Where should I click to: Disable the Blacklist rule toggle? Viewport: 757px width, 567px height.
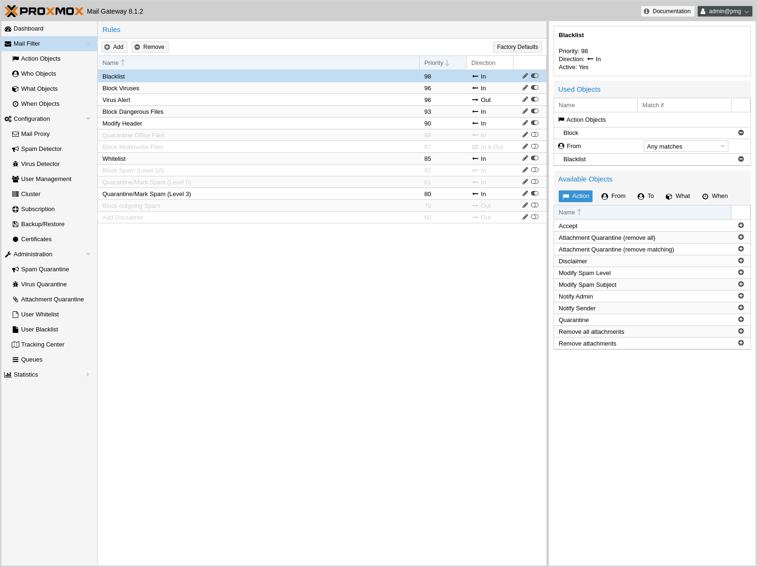(535, 76)
